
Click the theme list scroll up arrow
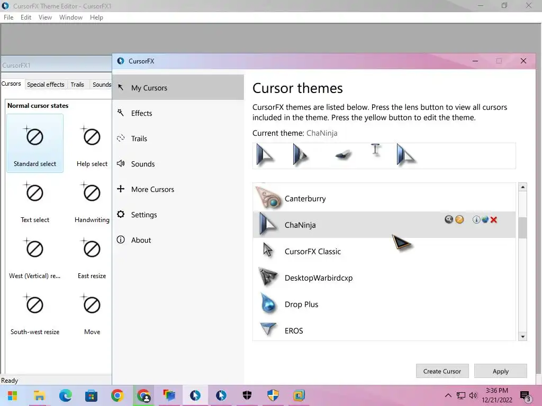522,187
